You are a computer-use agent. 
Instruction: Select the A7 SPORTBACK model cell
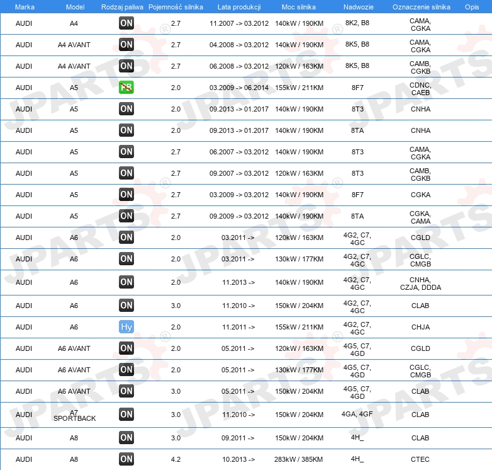pyautogui.click(x=74, y=415)
